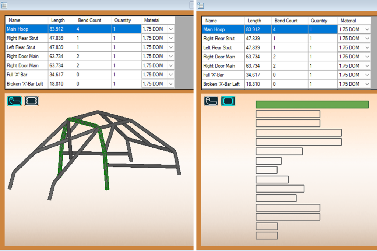The image size is (377, 251).
Task: Select the 3D tube view icon in the 3D-model panel
Action: (x=14, y=101)
